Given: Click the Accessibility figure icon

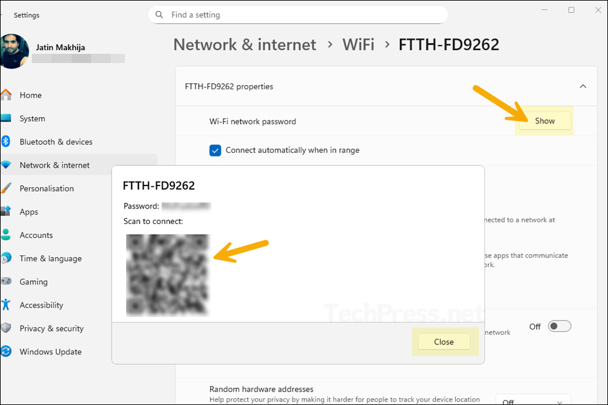Looking at the screenshot, I should pos(6,305).
